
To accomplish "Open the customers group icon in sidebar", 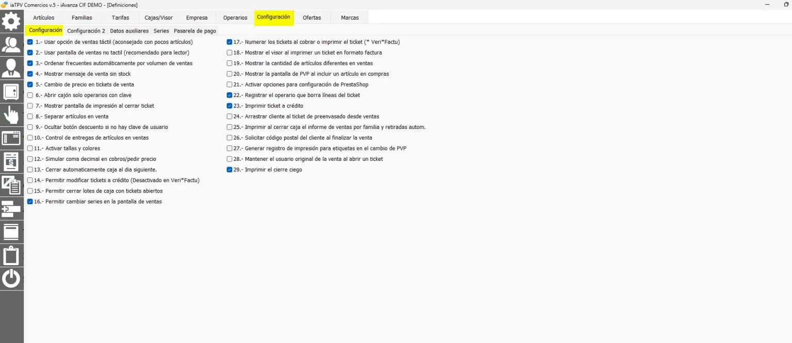I will point(11,45).
